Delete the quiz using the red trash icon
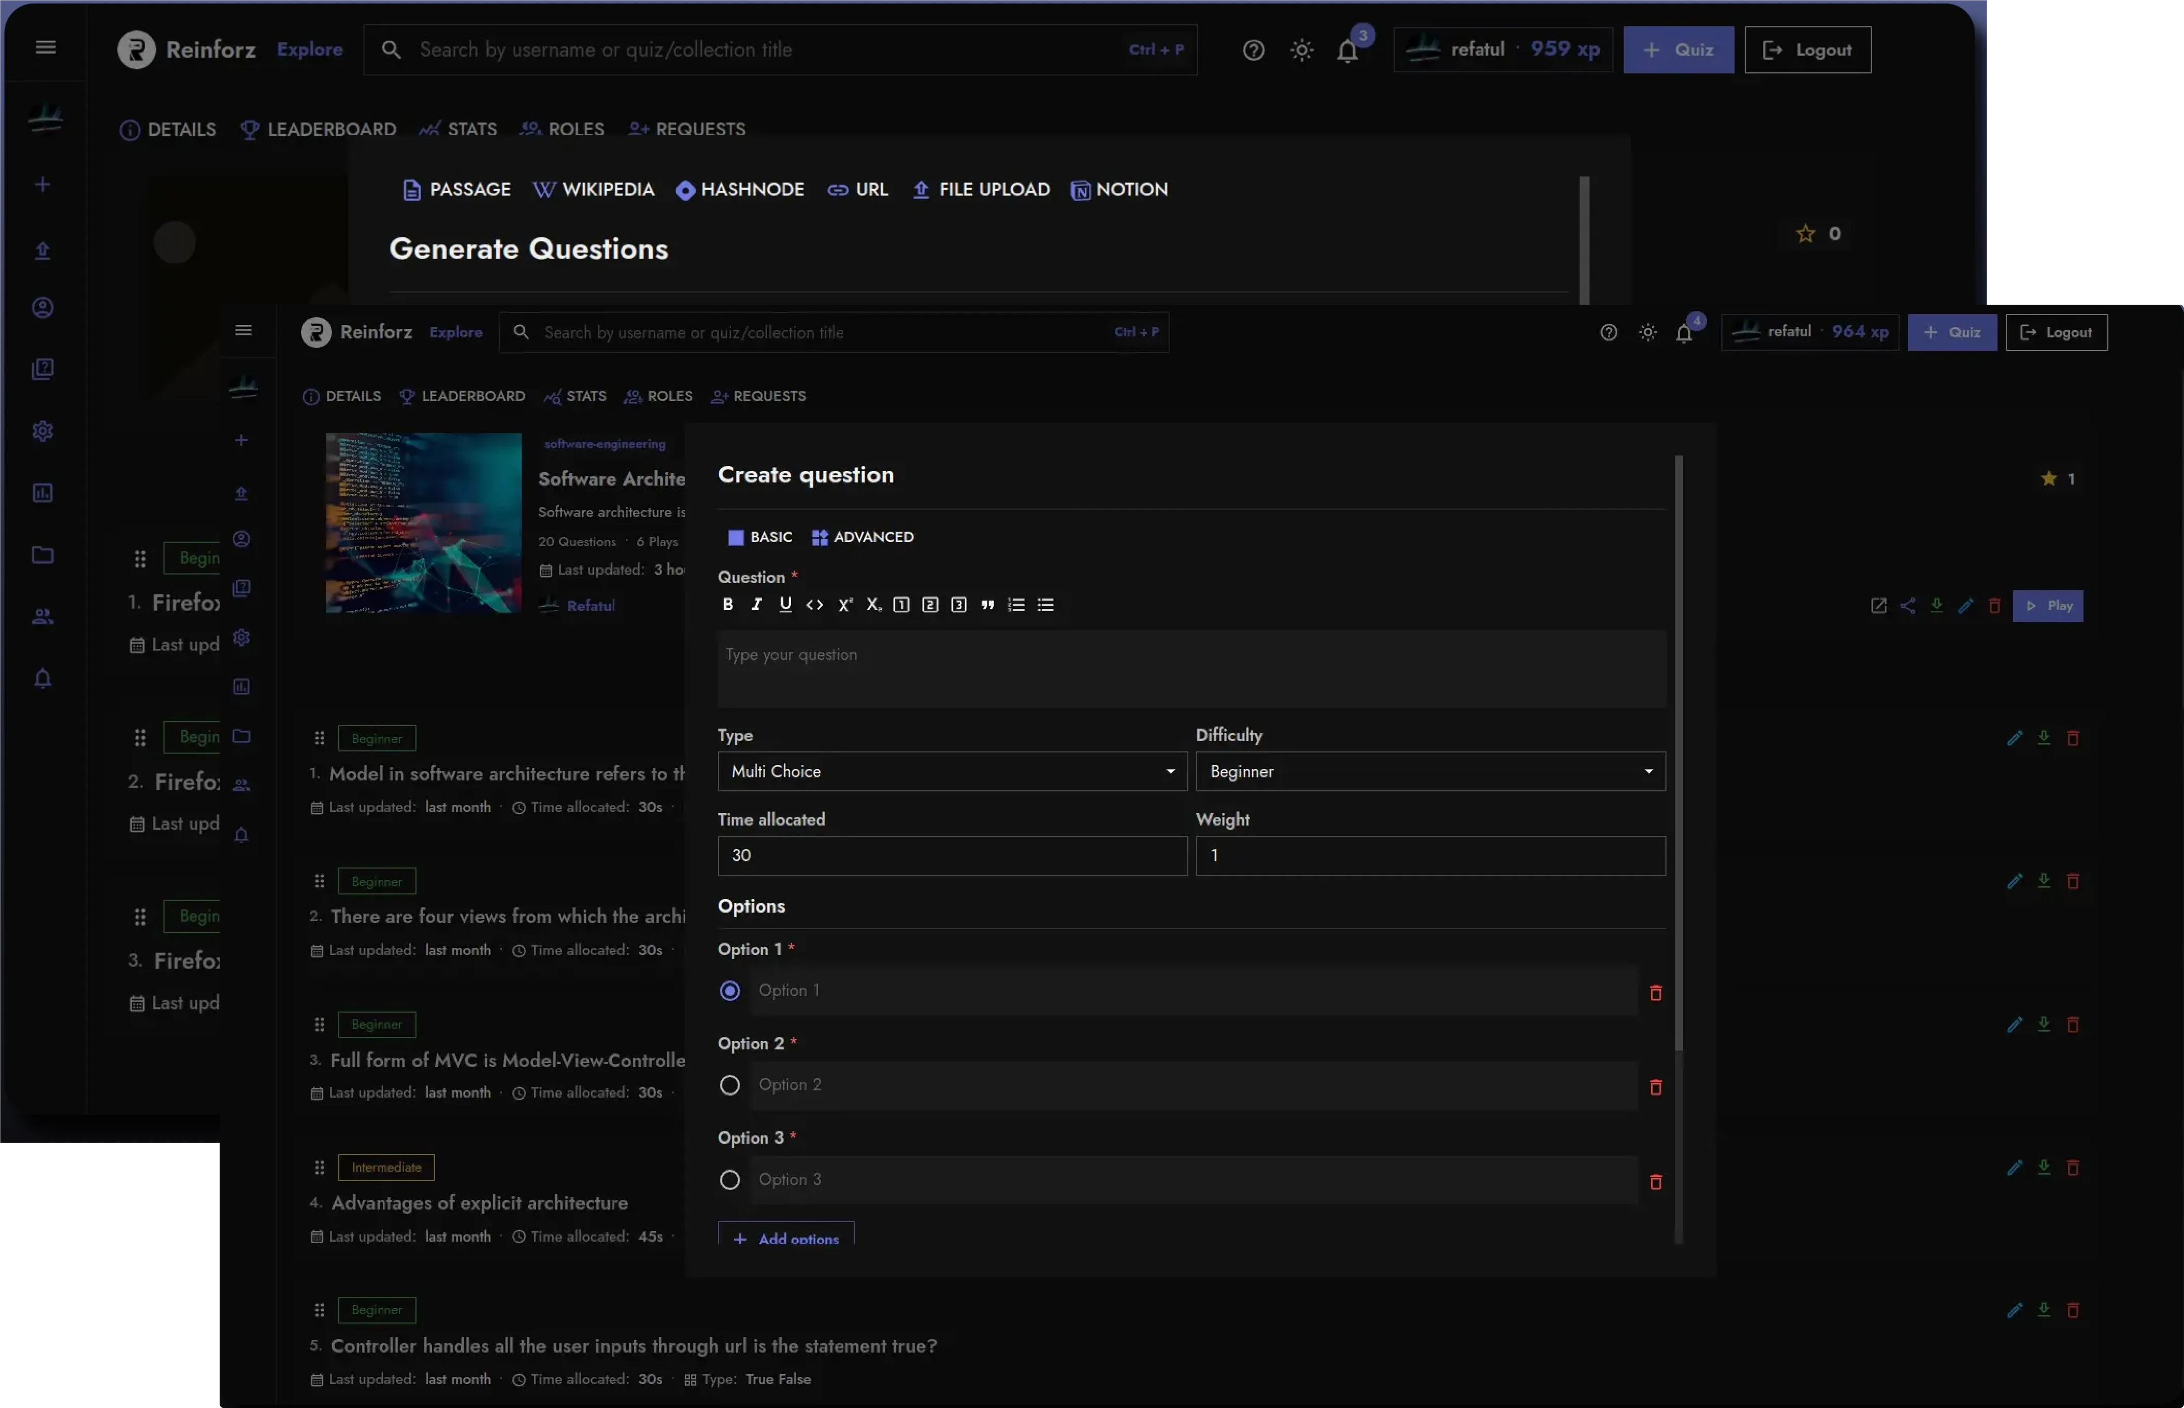The image size is (2184, 1408). (x=1993, y=605)
